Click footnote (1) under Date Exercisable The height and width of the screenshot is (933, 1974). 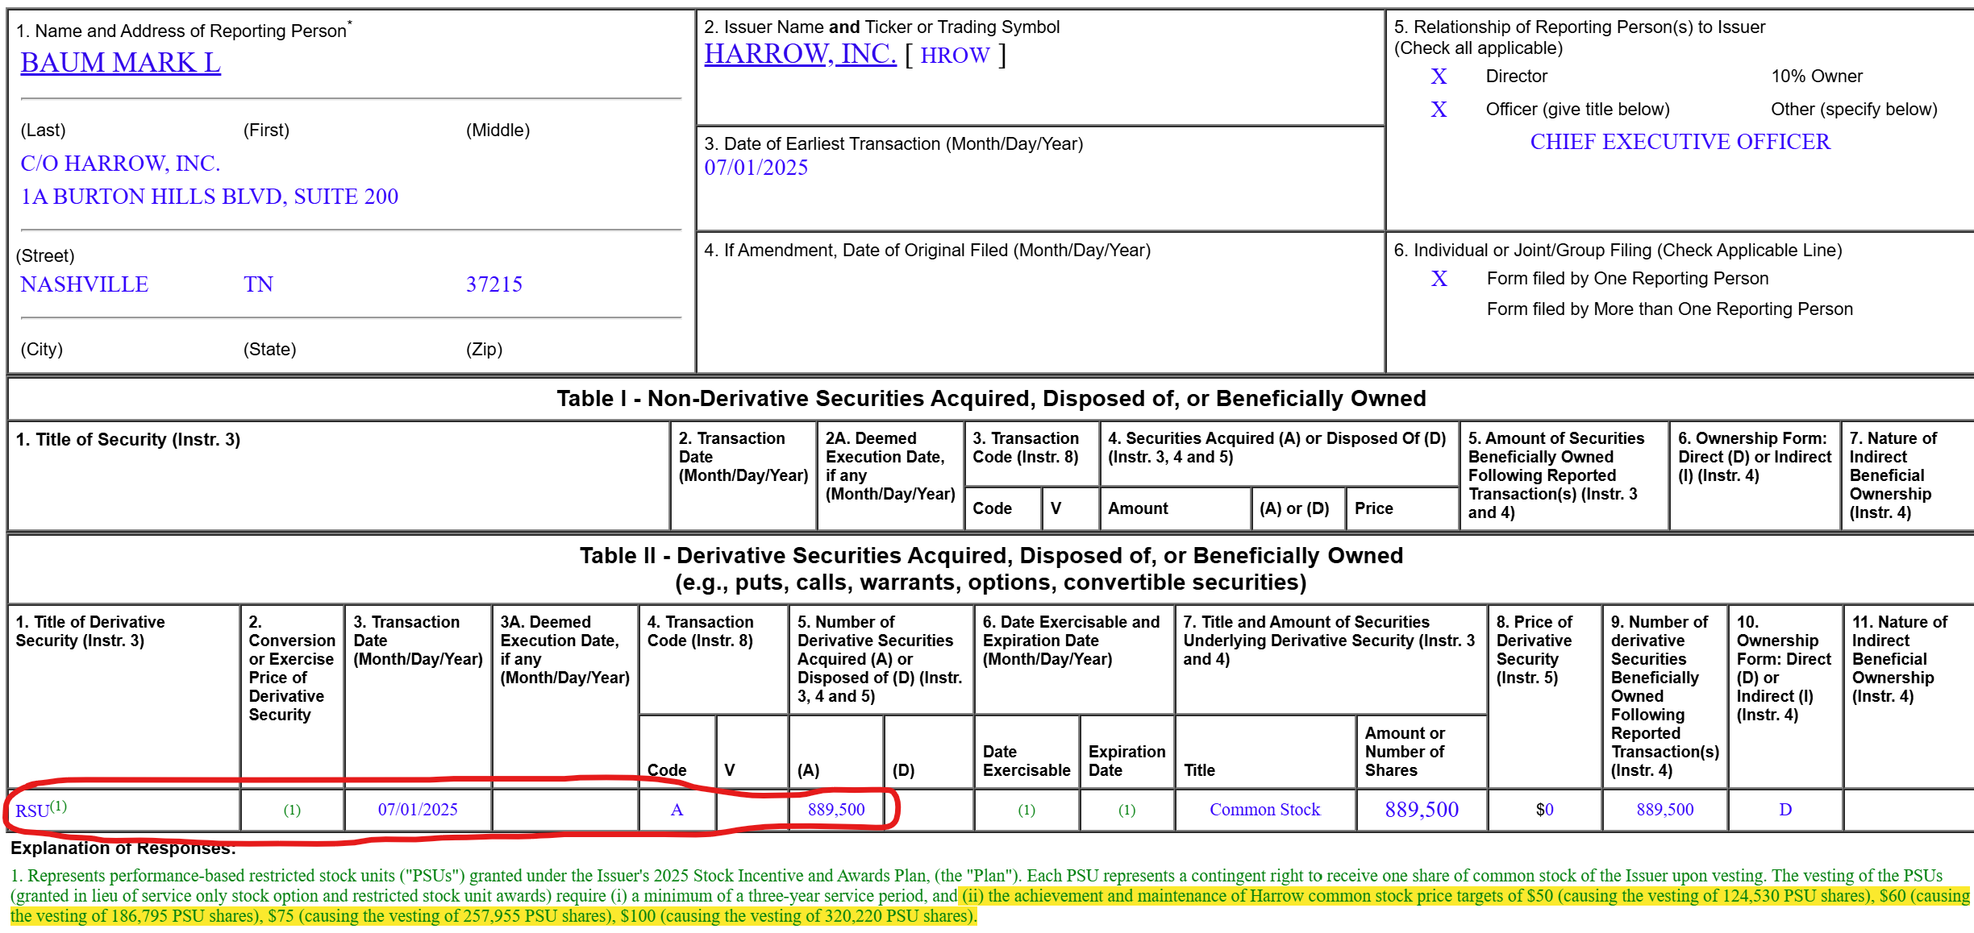pos(1026,810)
